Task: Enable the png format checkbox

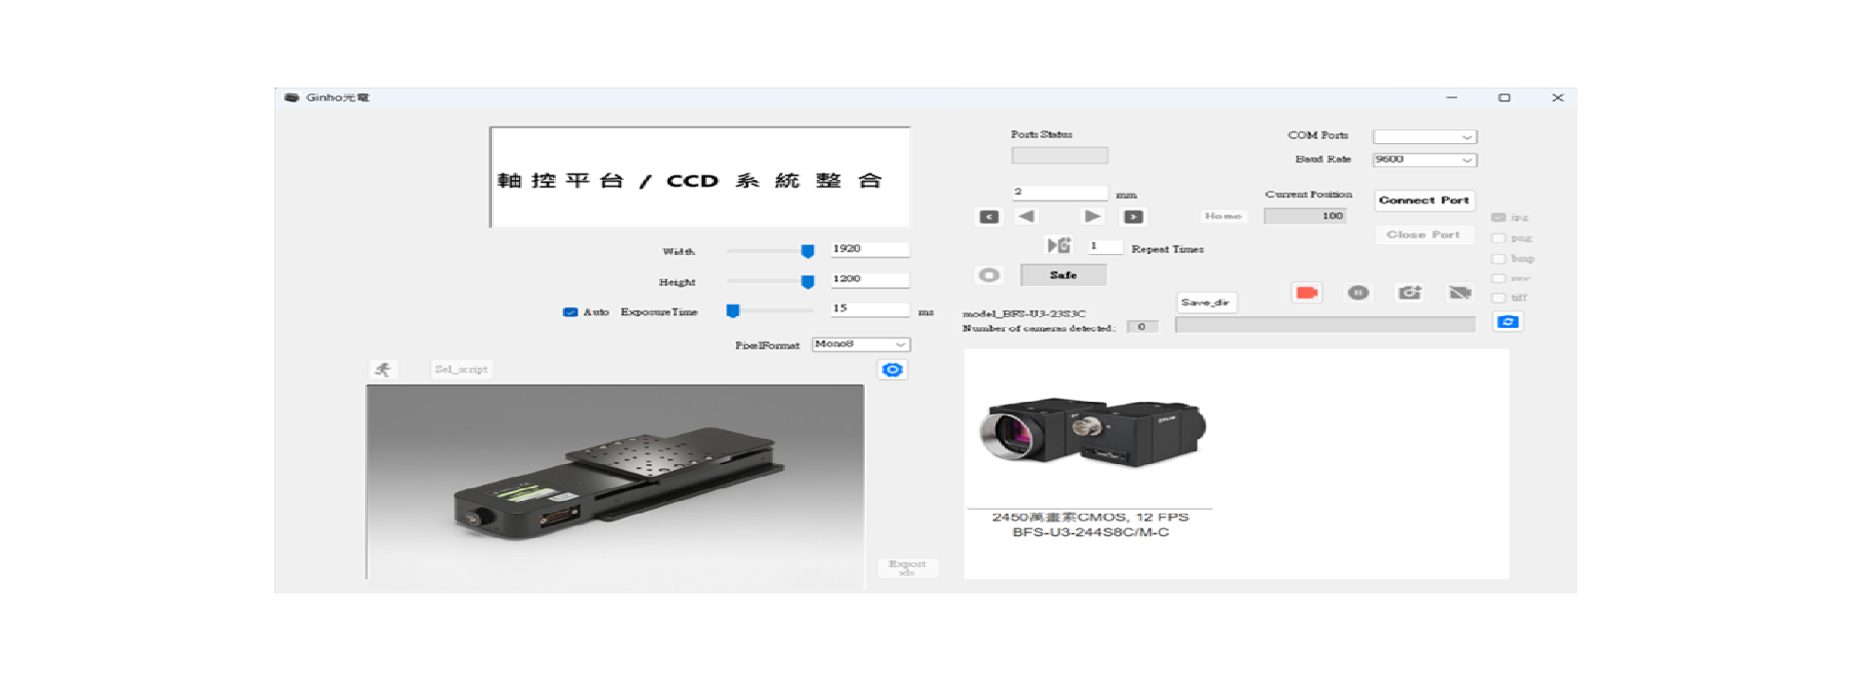Action: point(1499,238)
